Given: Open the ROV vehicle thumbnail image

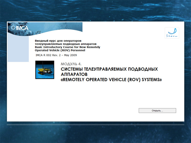Looking at the screenshot, I should point(45,70).
